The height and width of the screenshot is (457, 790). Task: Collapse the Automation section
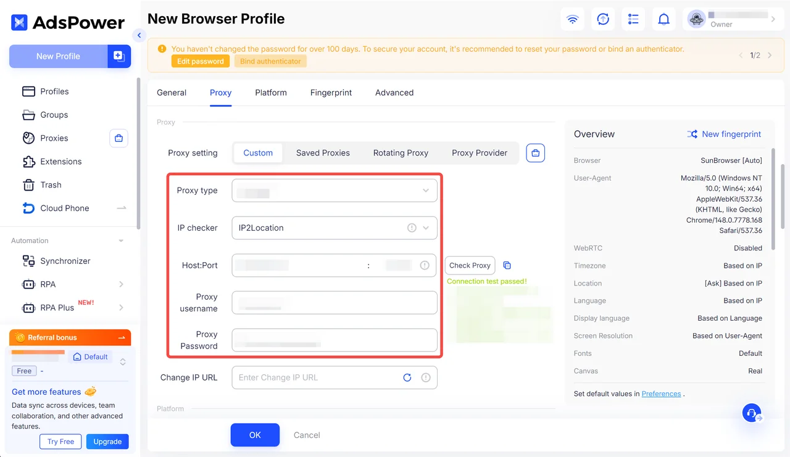(121, 241)
